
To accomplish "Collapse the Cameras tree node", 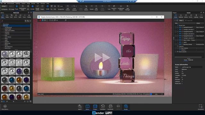I will (176, 46).
